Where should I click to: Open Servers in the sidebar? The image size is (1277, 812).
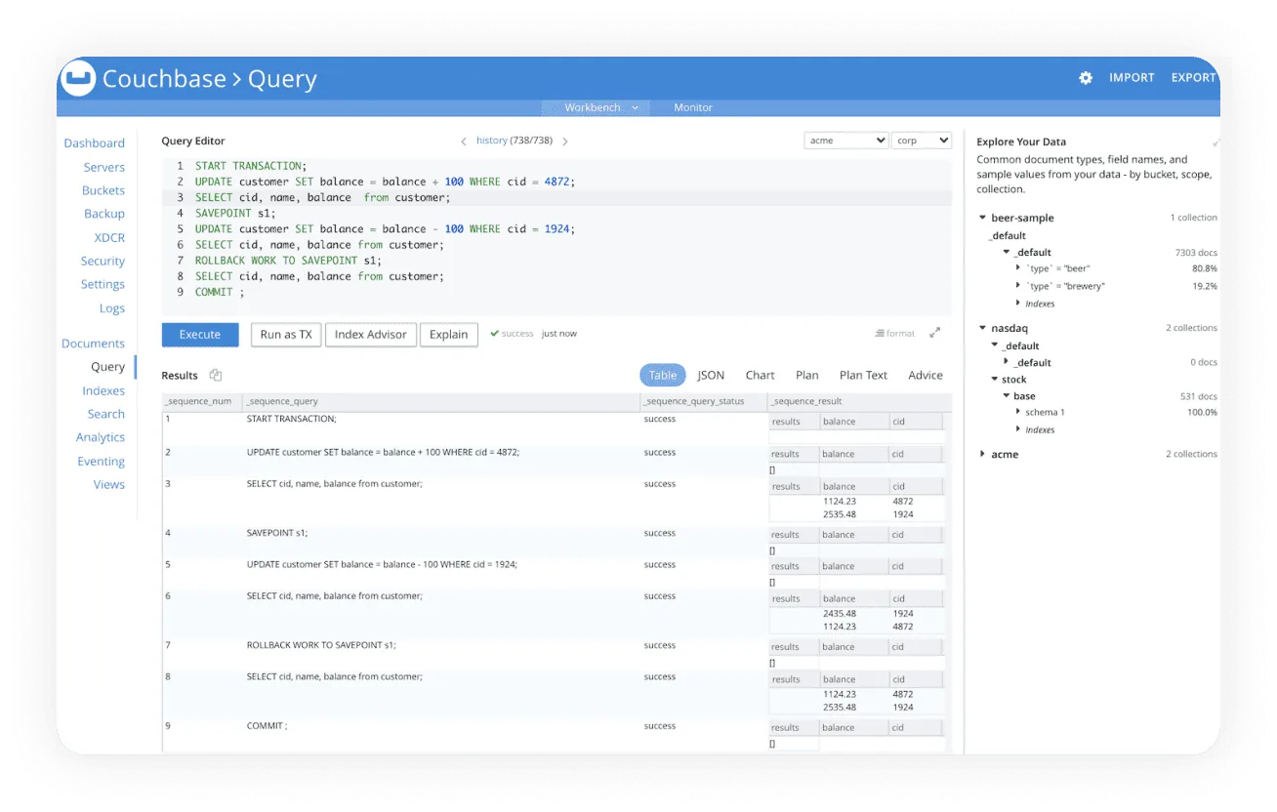pos(104,167)
